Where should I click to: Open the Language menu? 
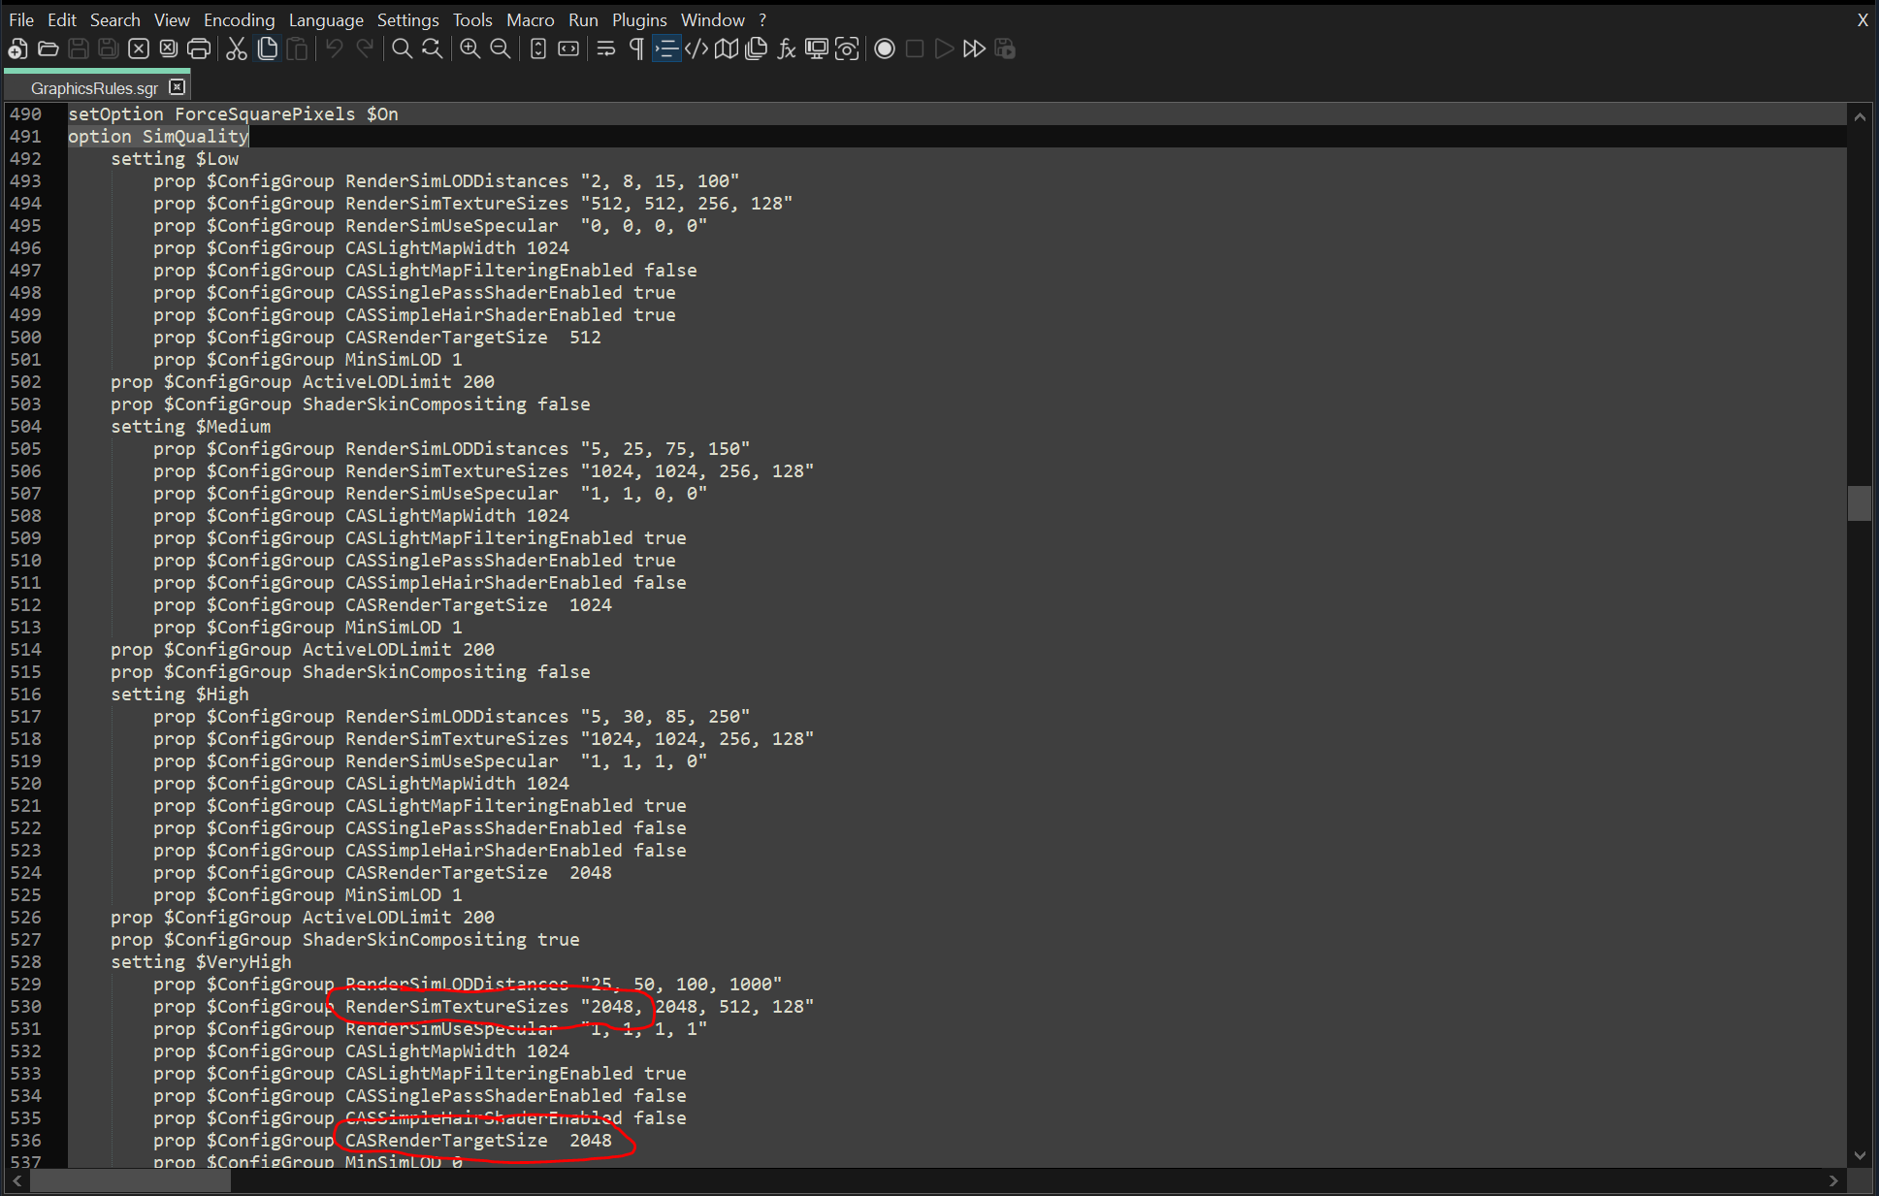(326, 19)
